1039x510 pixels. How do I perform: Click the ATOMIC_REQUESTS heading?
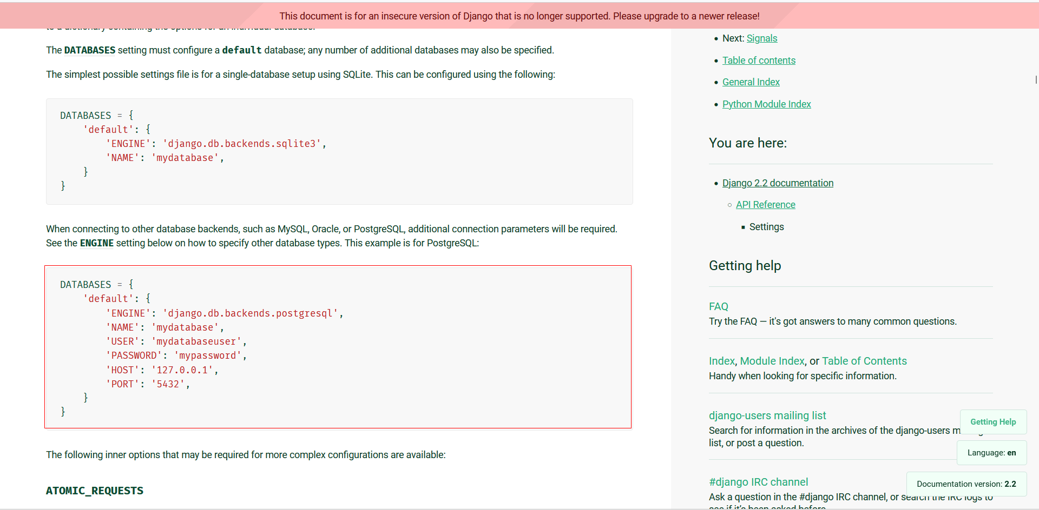tap(95, 491)
